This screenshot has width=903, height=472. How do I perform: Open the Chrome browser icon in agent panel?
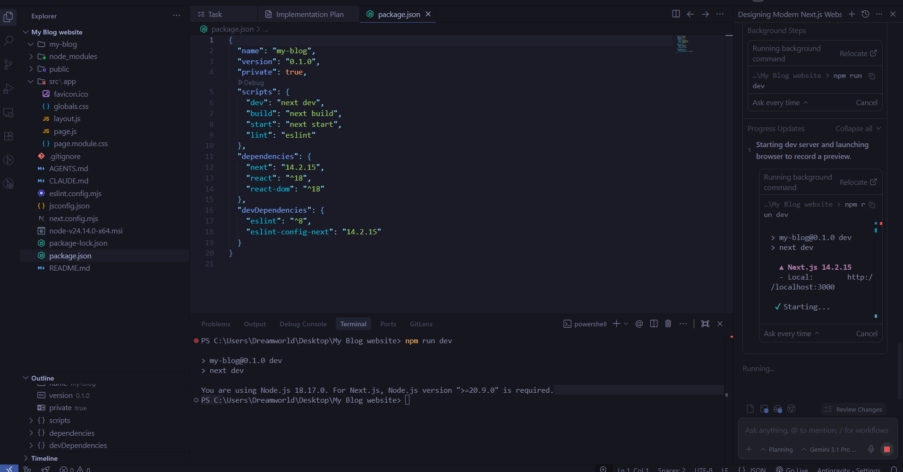[792, 409]
